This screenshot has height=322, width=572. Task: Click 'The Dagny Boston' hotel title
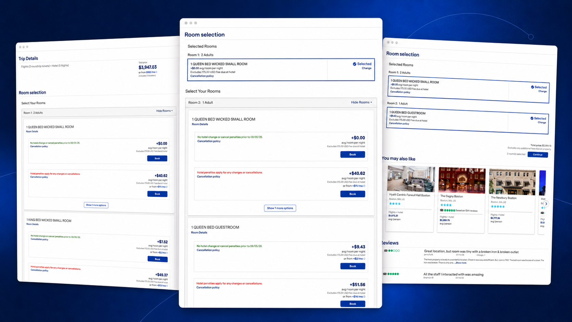click(x=452, y=196)
